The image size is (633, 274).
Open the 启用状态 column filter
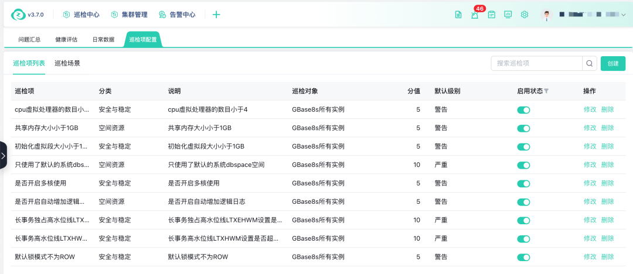[x=546, y=91]
